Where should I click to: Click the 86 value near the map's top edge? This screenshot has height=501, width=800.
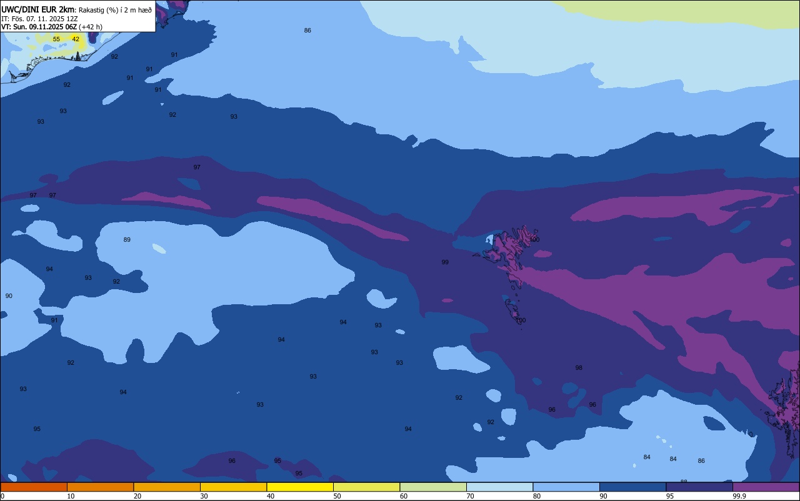[x=307, y=31]
